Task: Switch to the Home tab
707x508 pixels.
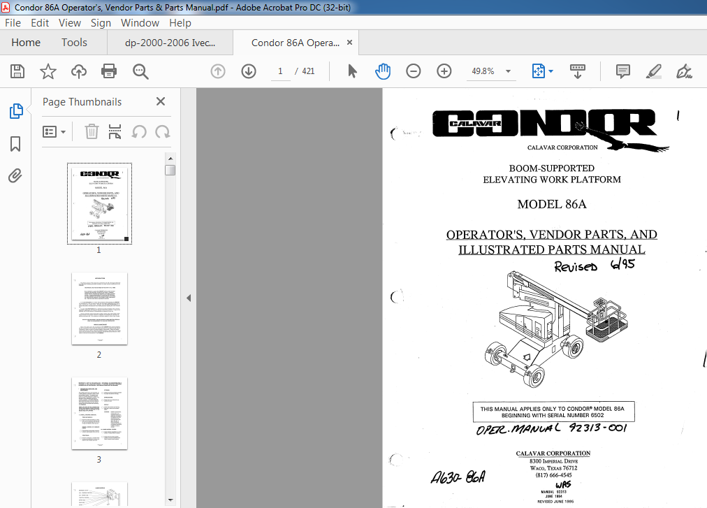Action: [x=26, y=43]
